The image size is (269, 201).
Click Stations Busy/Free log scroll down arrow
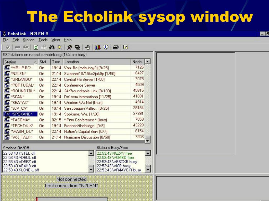click(148, 170)
